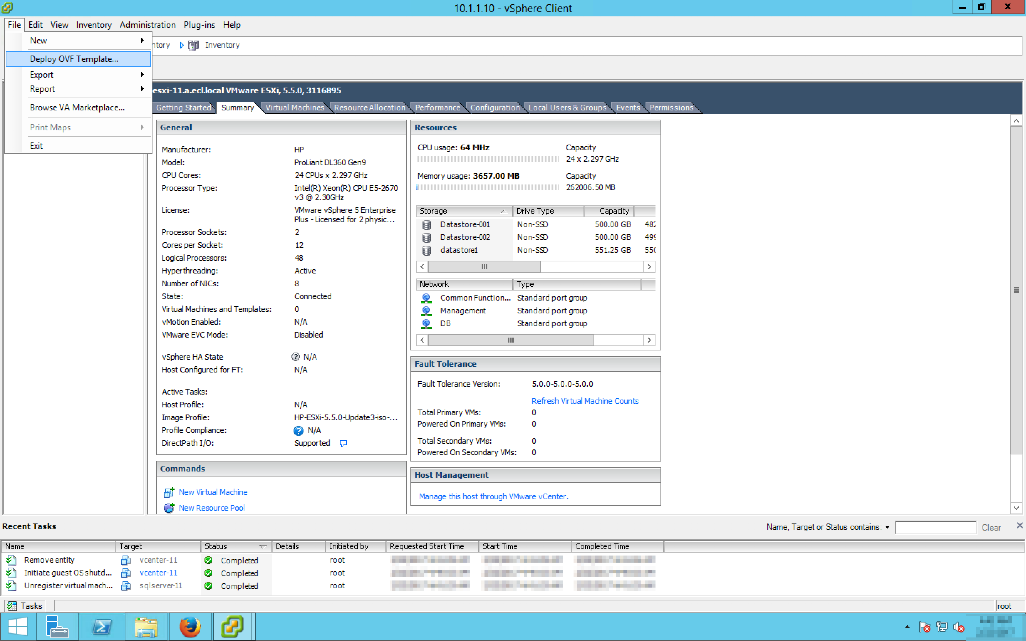The width and height of the screenshot is (1026, 641).
Task: Click the DirectPath I/O info bubble icon
Action: tap(343, 443)
